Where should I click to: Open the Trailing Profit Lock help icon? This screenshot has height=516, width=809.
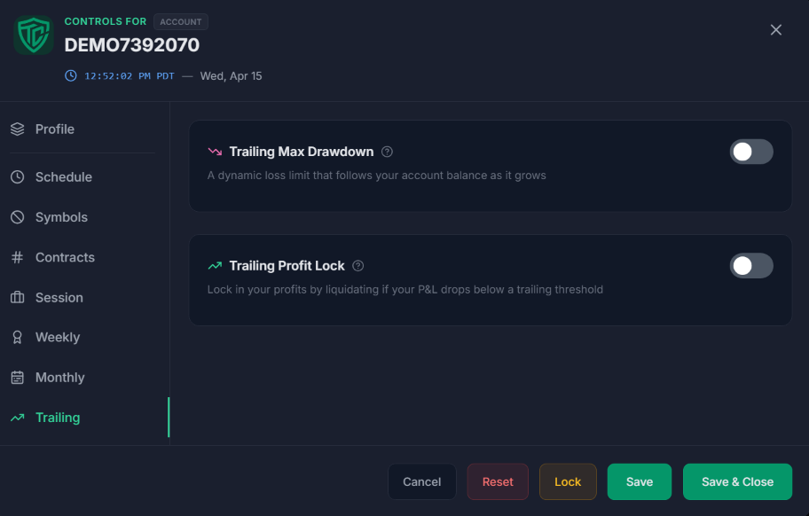[357, 265]
